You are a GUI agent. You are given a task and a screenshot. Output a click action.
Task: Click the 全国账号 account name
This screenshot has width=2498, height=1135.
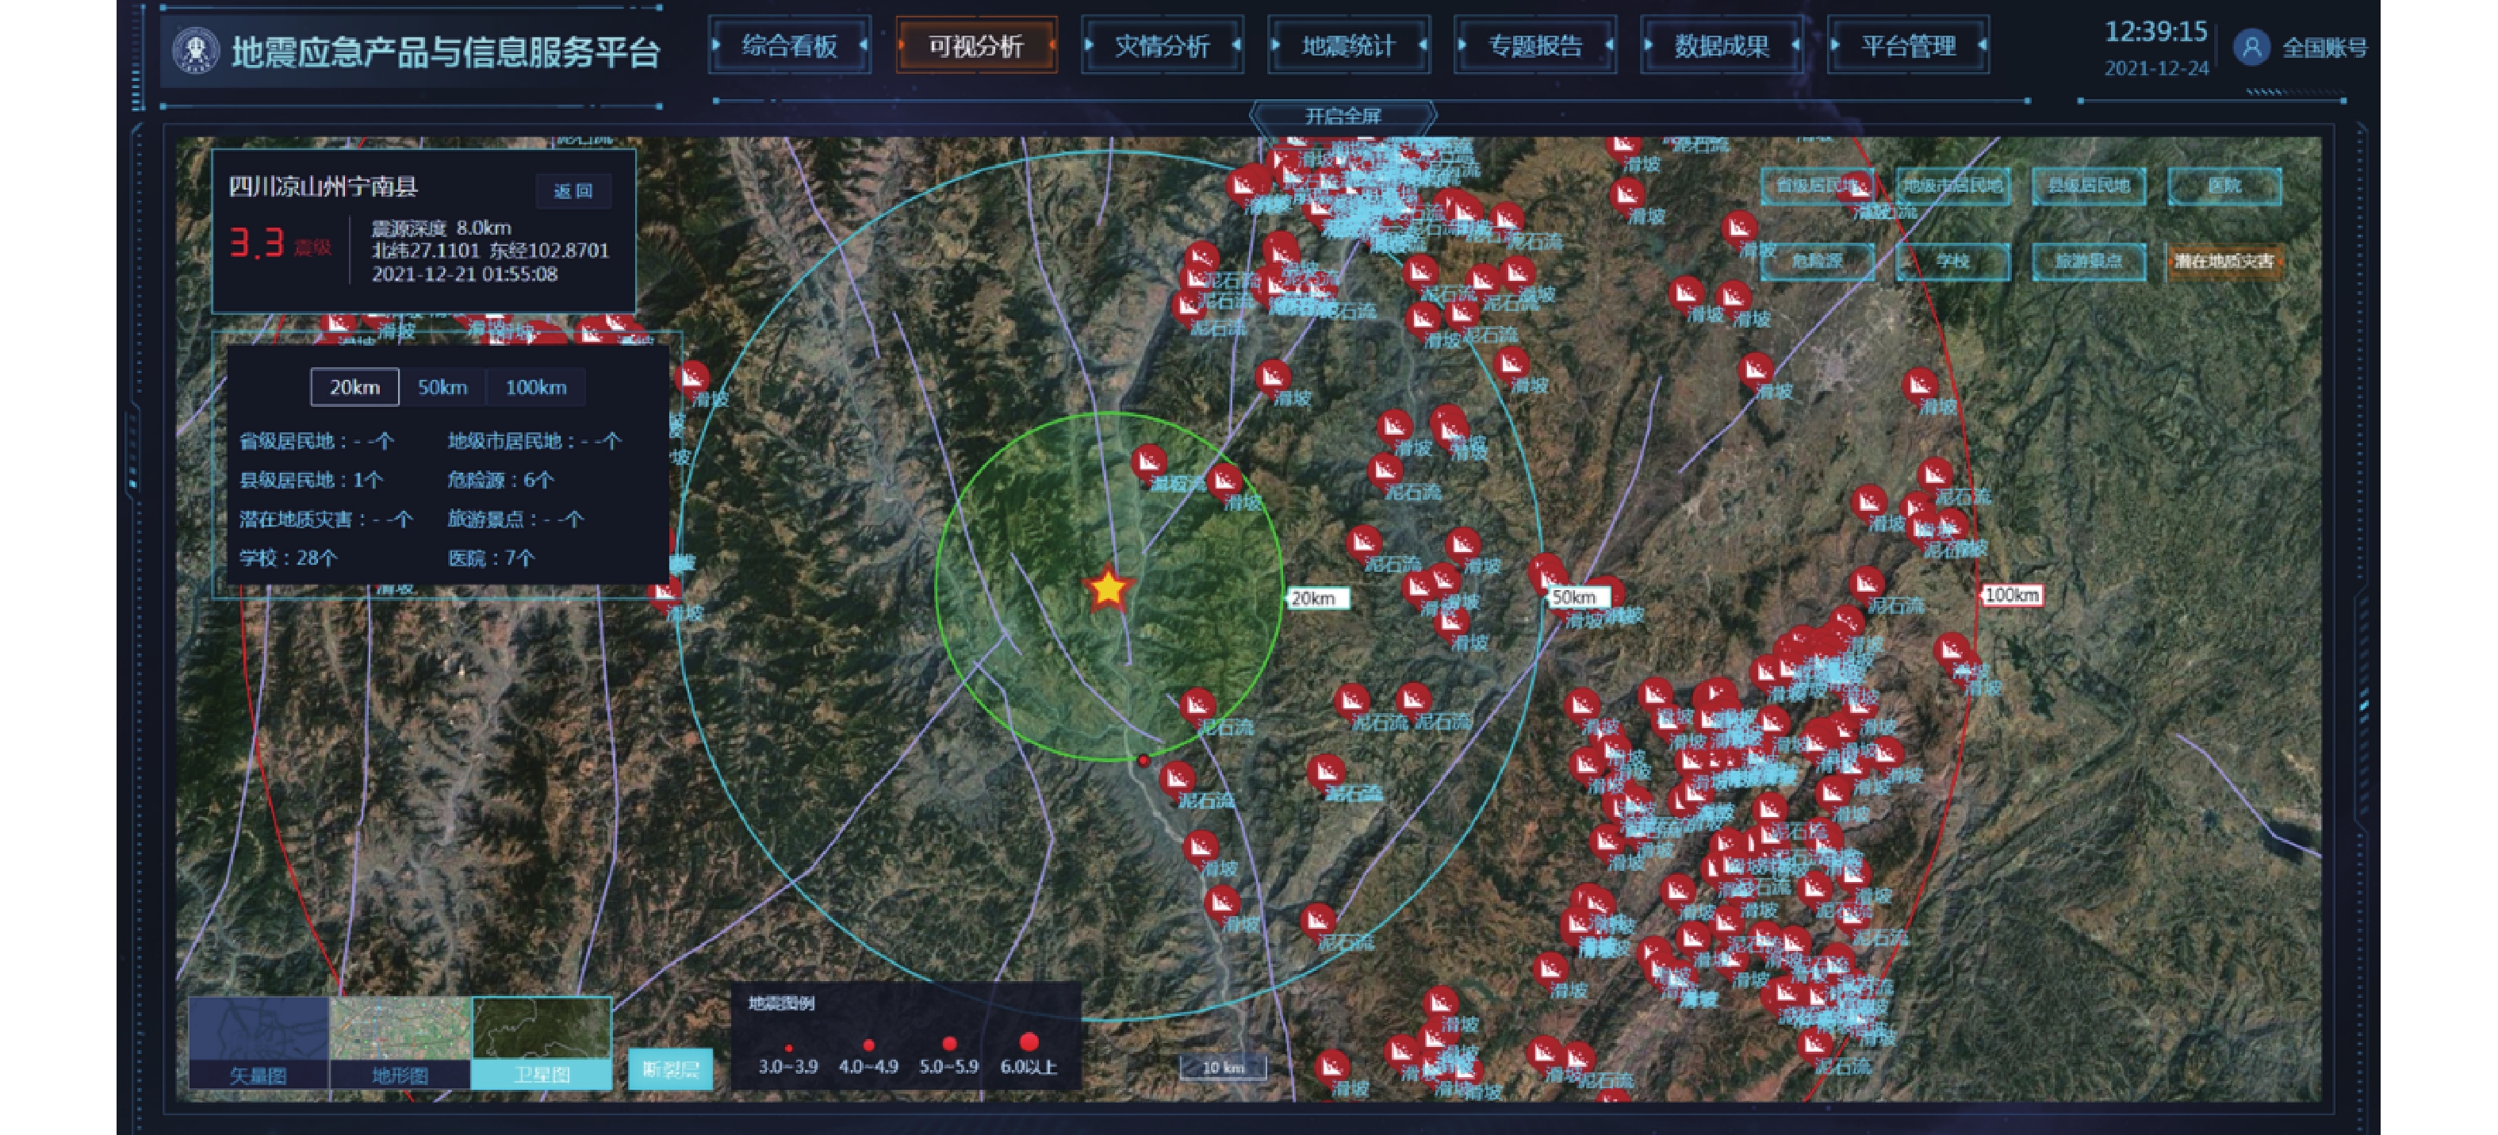(x=2324, y=48)
